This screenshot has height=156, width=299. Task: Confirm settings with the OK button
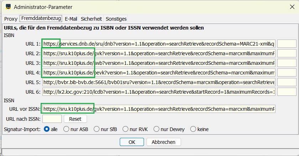tap(132, 142)
